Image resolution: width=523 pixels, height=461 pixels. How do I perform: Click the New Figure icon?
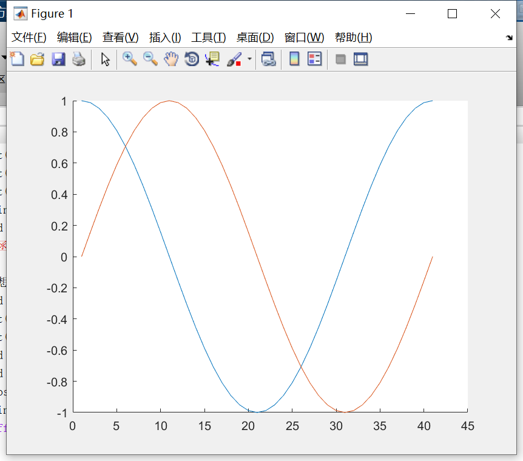tap(17, 59)
